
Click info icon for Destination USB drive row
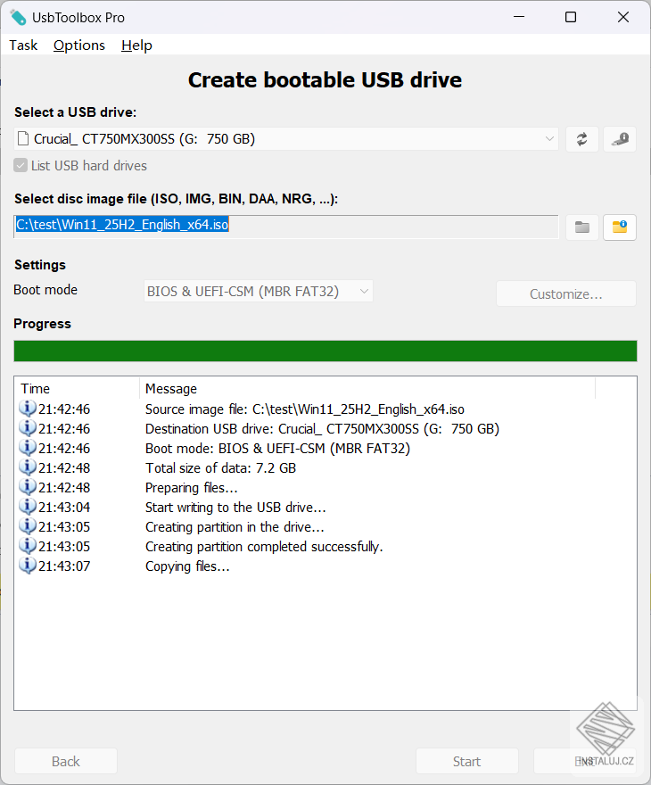[28, 428]
